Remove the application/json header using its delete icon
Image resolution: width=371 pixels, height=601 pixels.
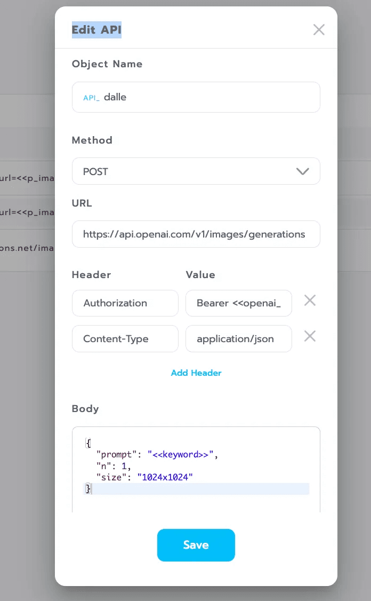(310, 336)
